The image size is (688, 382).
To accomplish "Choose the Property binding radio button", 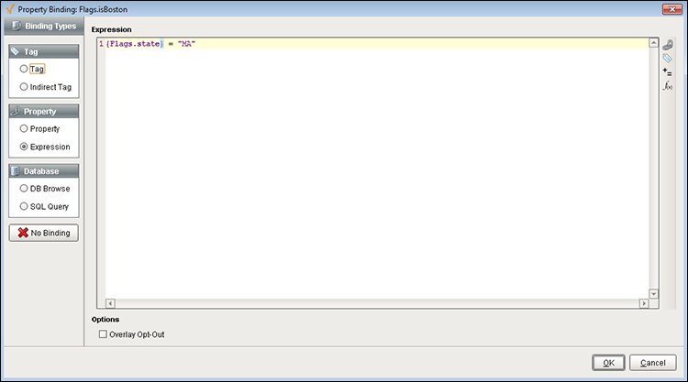I will (24, 128).
